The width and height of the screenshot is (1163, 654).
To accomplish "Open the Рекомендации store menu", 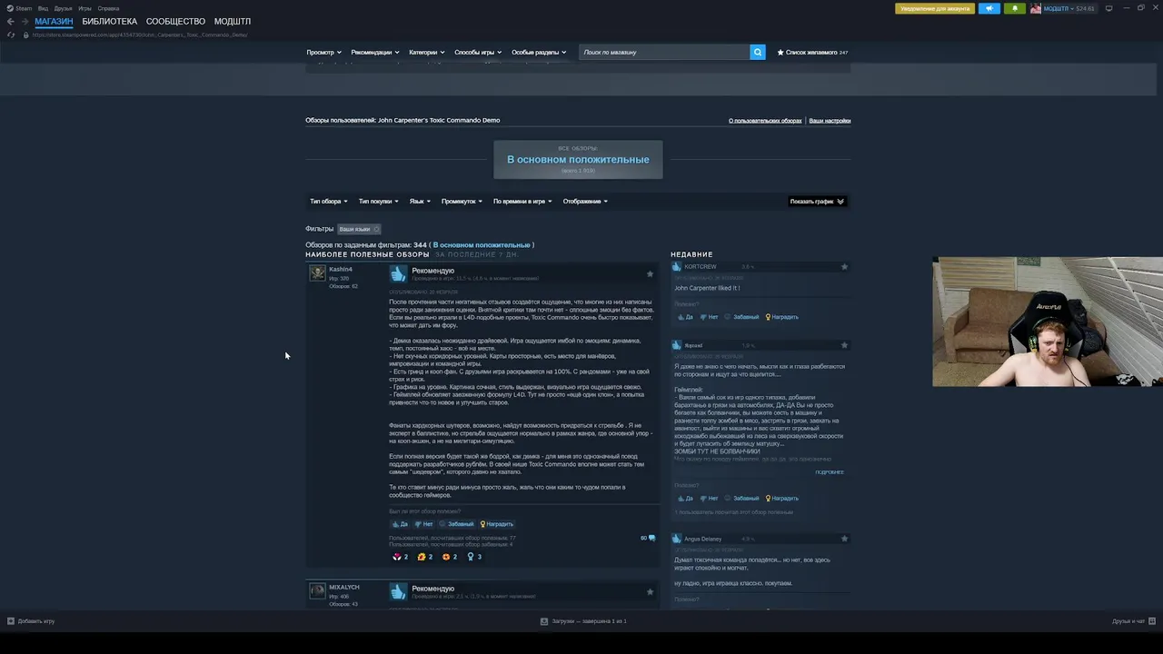I will 375,53.
